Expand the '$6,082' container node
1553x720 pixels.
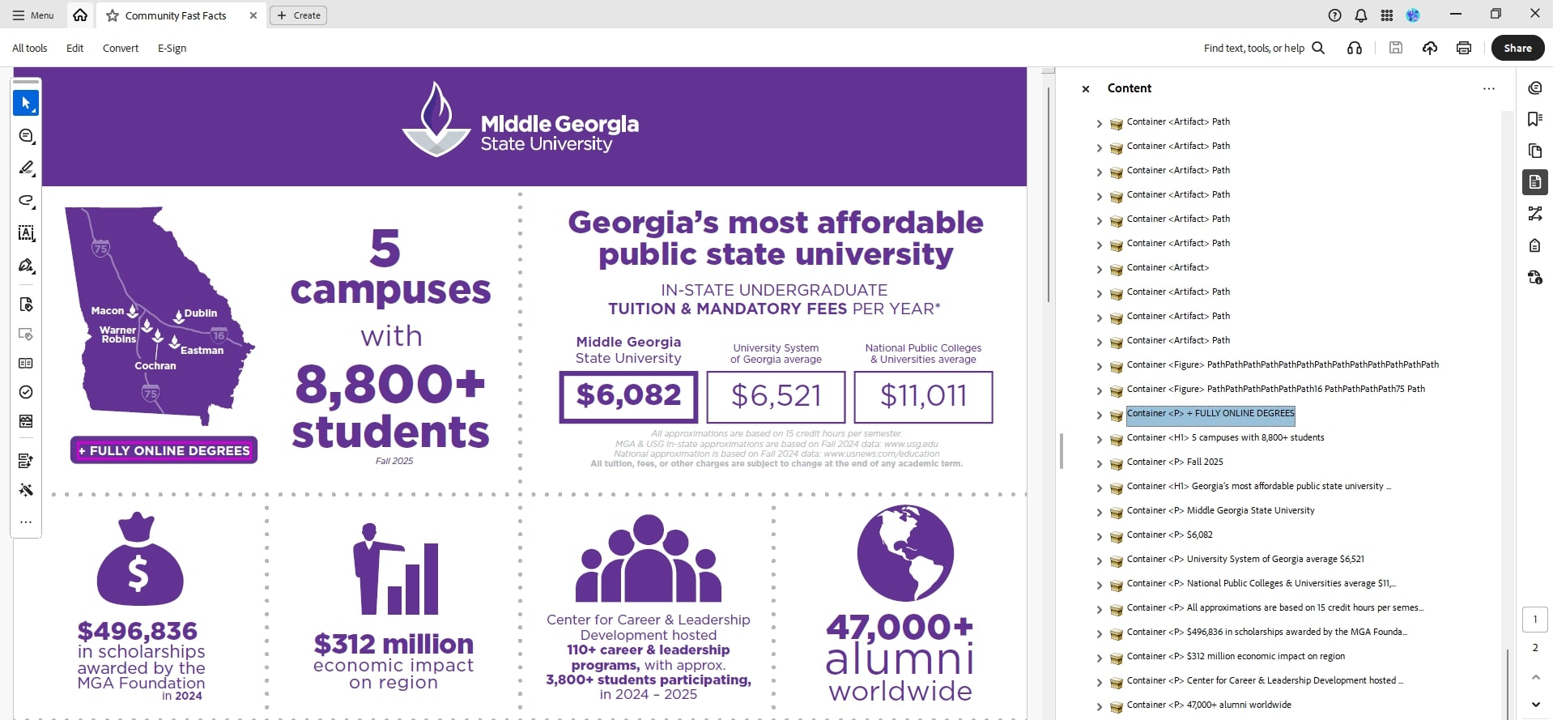point(1099,537)
